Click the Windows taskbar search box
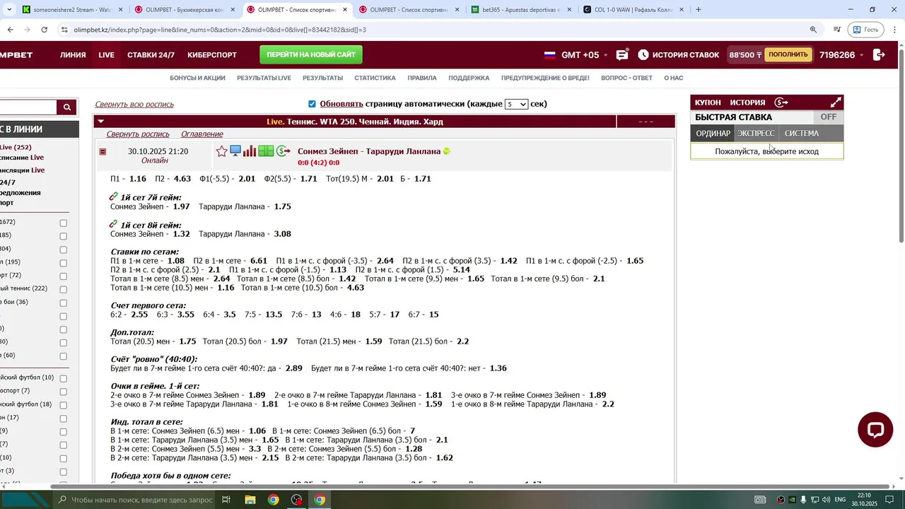 point(134,500)
